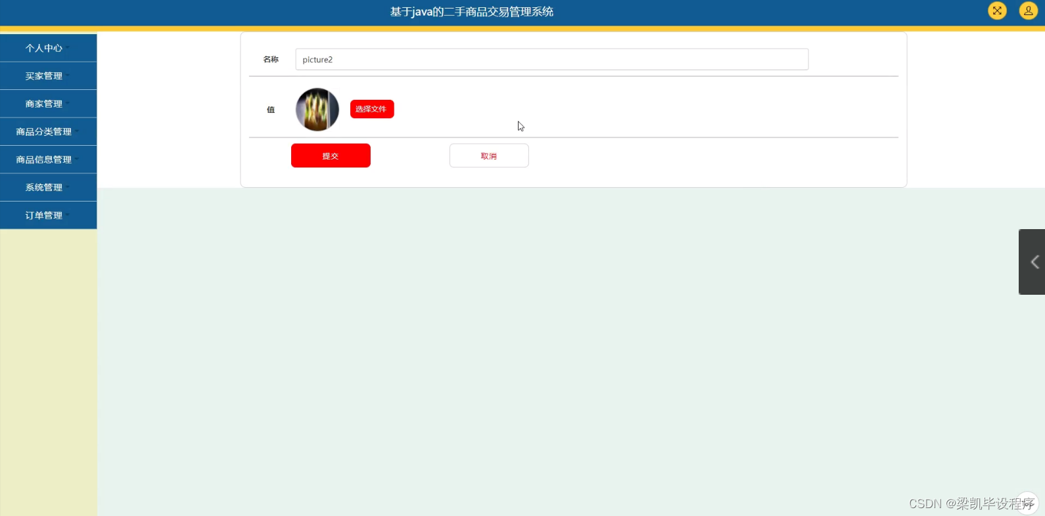
Task: Expand the side panel arrow tab
Action: coord(1033,262)
